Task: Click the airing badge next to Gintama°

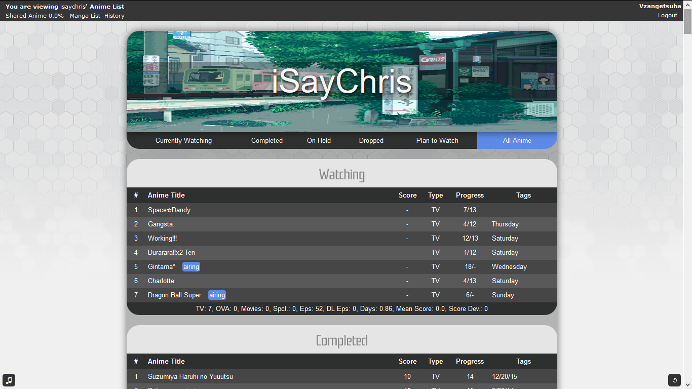Action: (191, 266)
